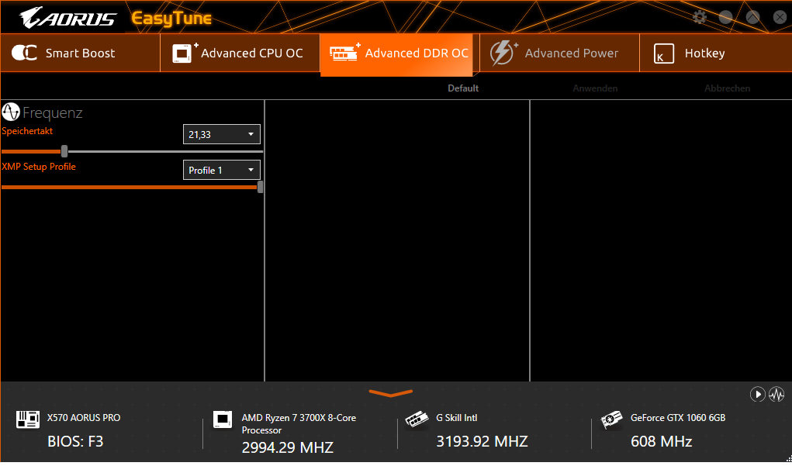Click the BIOS: F3 text
Screen dimensions: 792x466
[75, 442]
